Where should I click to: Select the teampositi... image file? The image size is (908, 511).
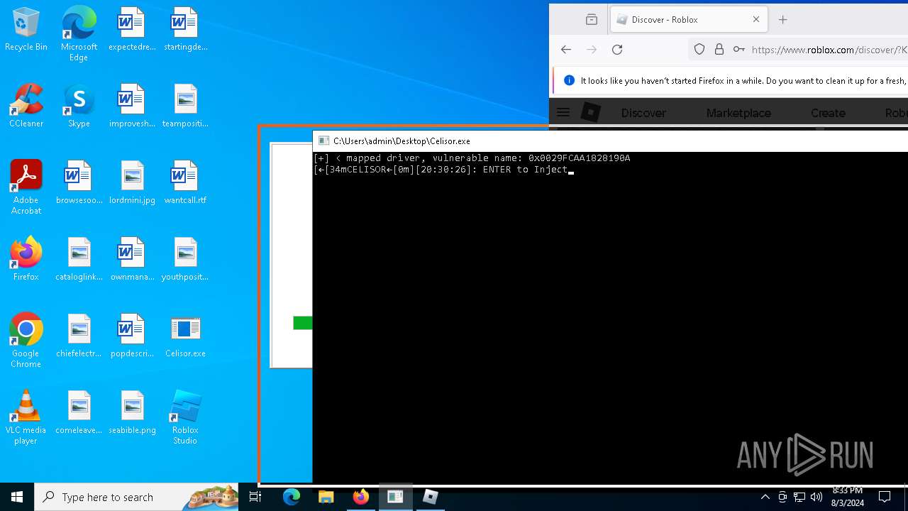[x=185, y=106]
